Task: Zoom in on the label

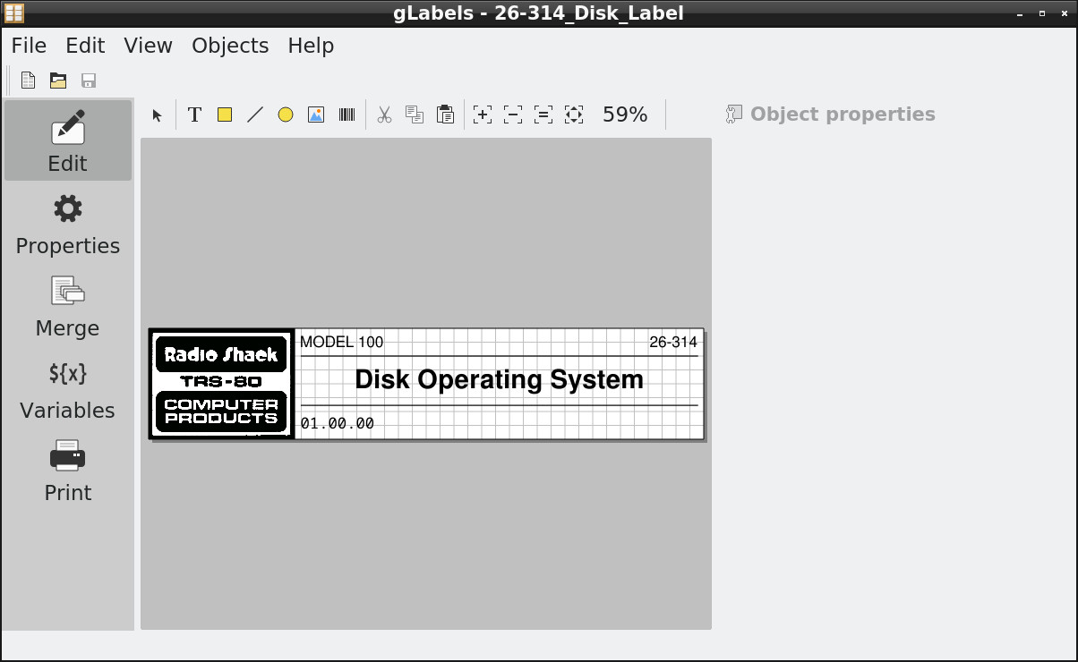Action: click(x=483, y=115)
